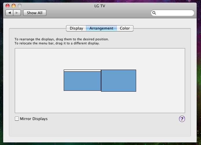The height and width of the screenshot is (145, 201).
Task: Enable the Mirror Displays checkbox
Action: [x=17, y=119]
